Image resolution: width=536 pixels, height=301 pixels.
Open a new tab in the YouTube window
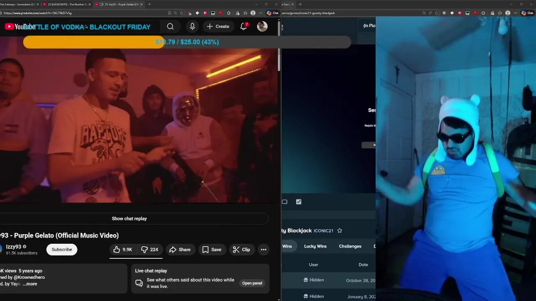click(149, 4)
